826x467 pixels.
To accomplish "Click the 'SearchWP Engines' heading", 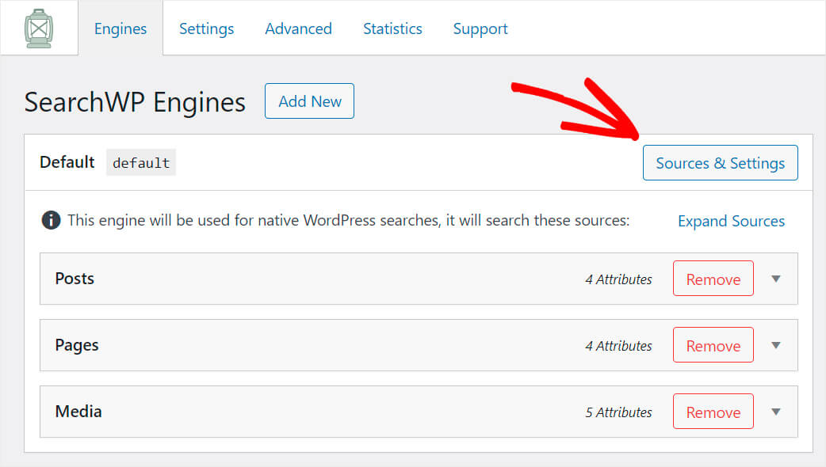I will click(135, 102).
